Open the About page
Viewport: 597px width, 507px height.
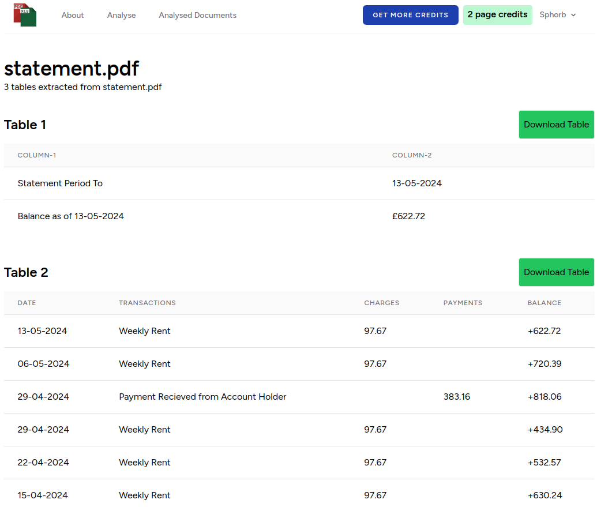pyautogui.click(x=72, y=15)
